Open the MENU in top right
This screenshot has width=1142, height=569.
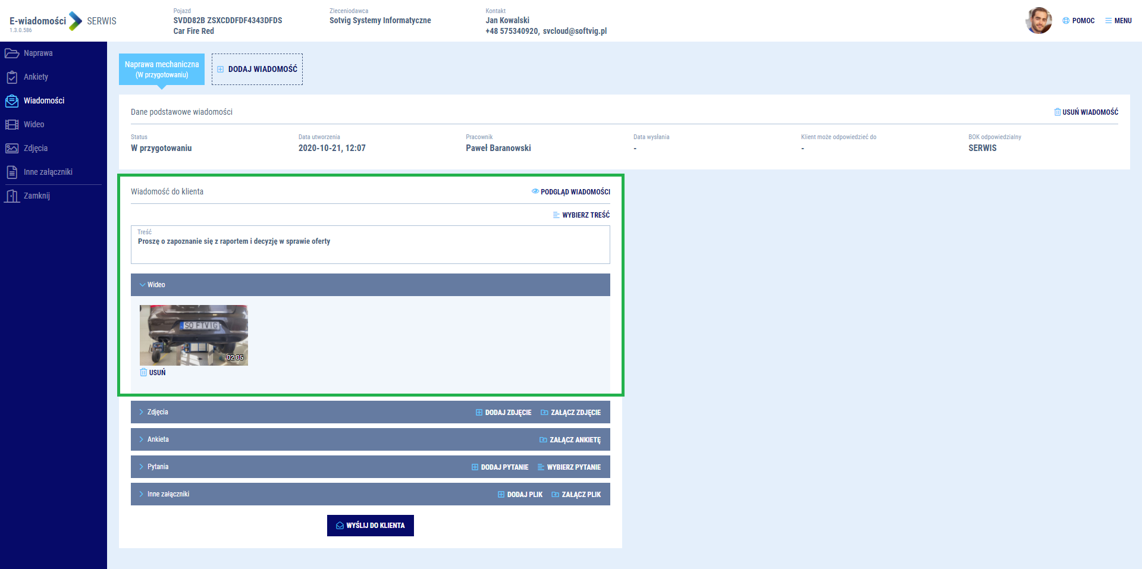pos(1118,21)
